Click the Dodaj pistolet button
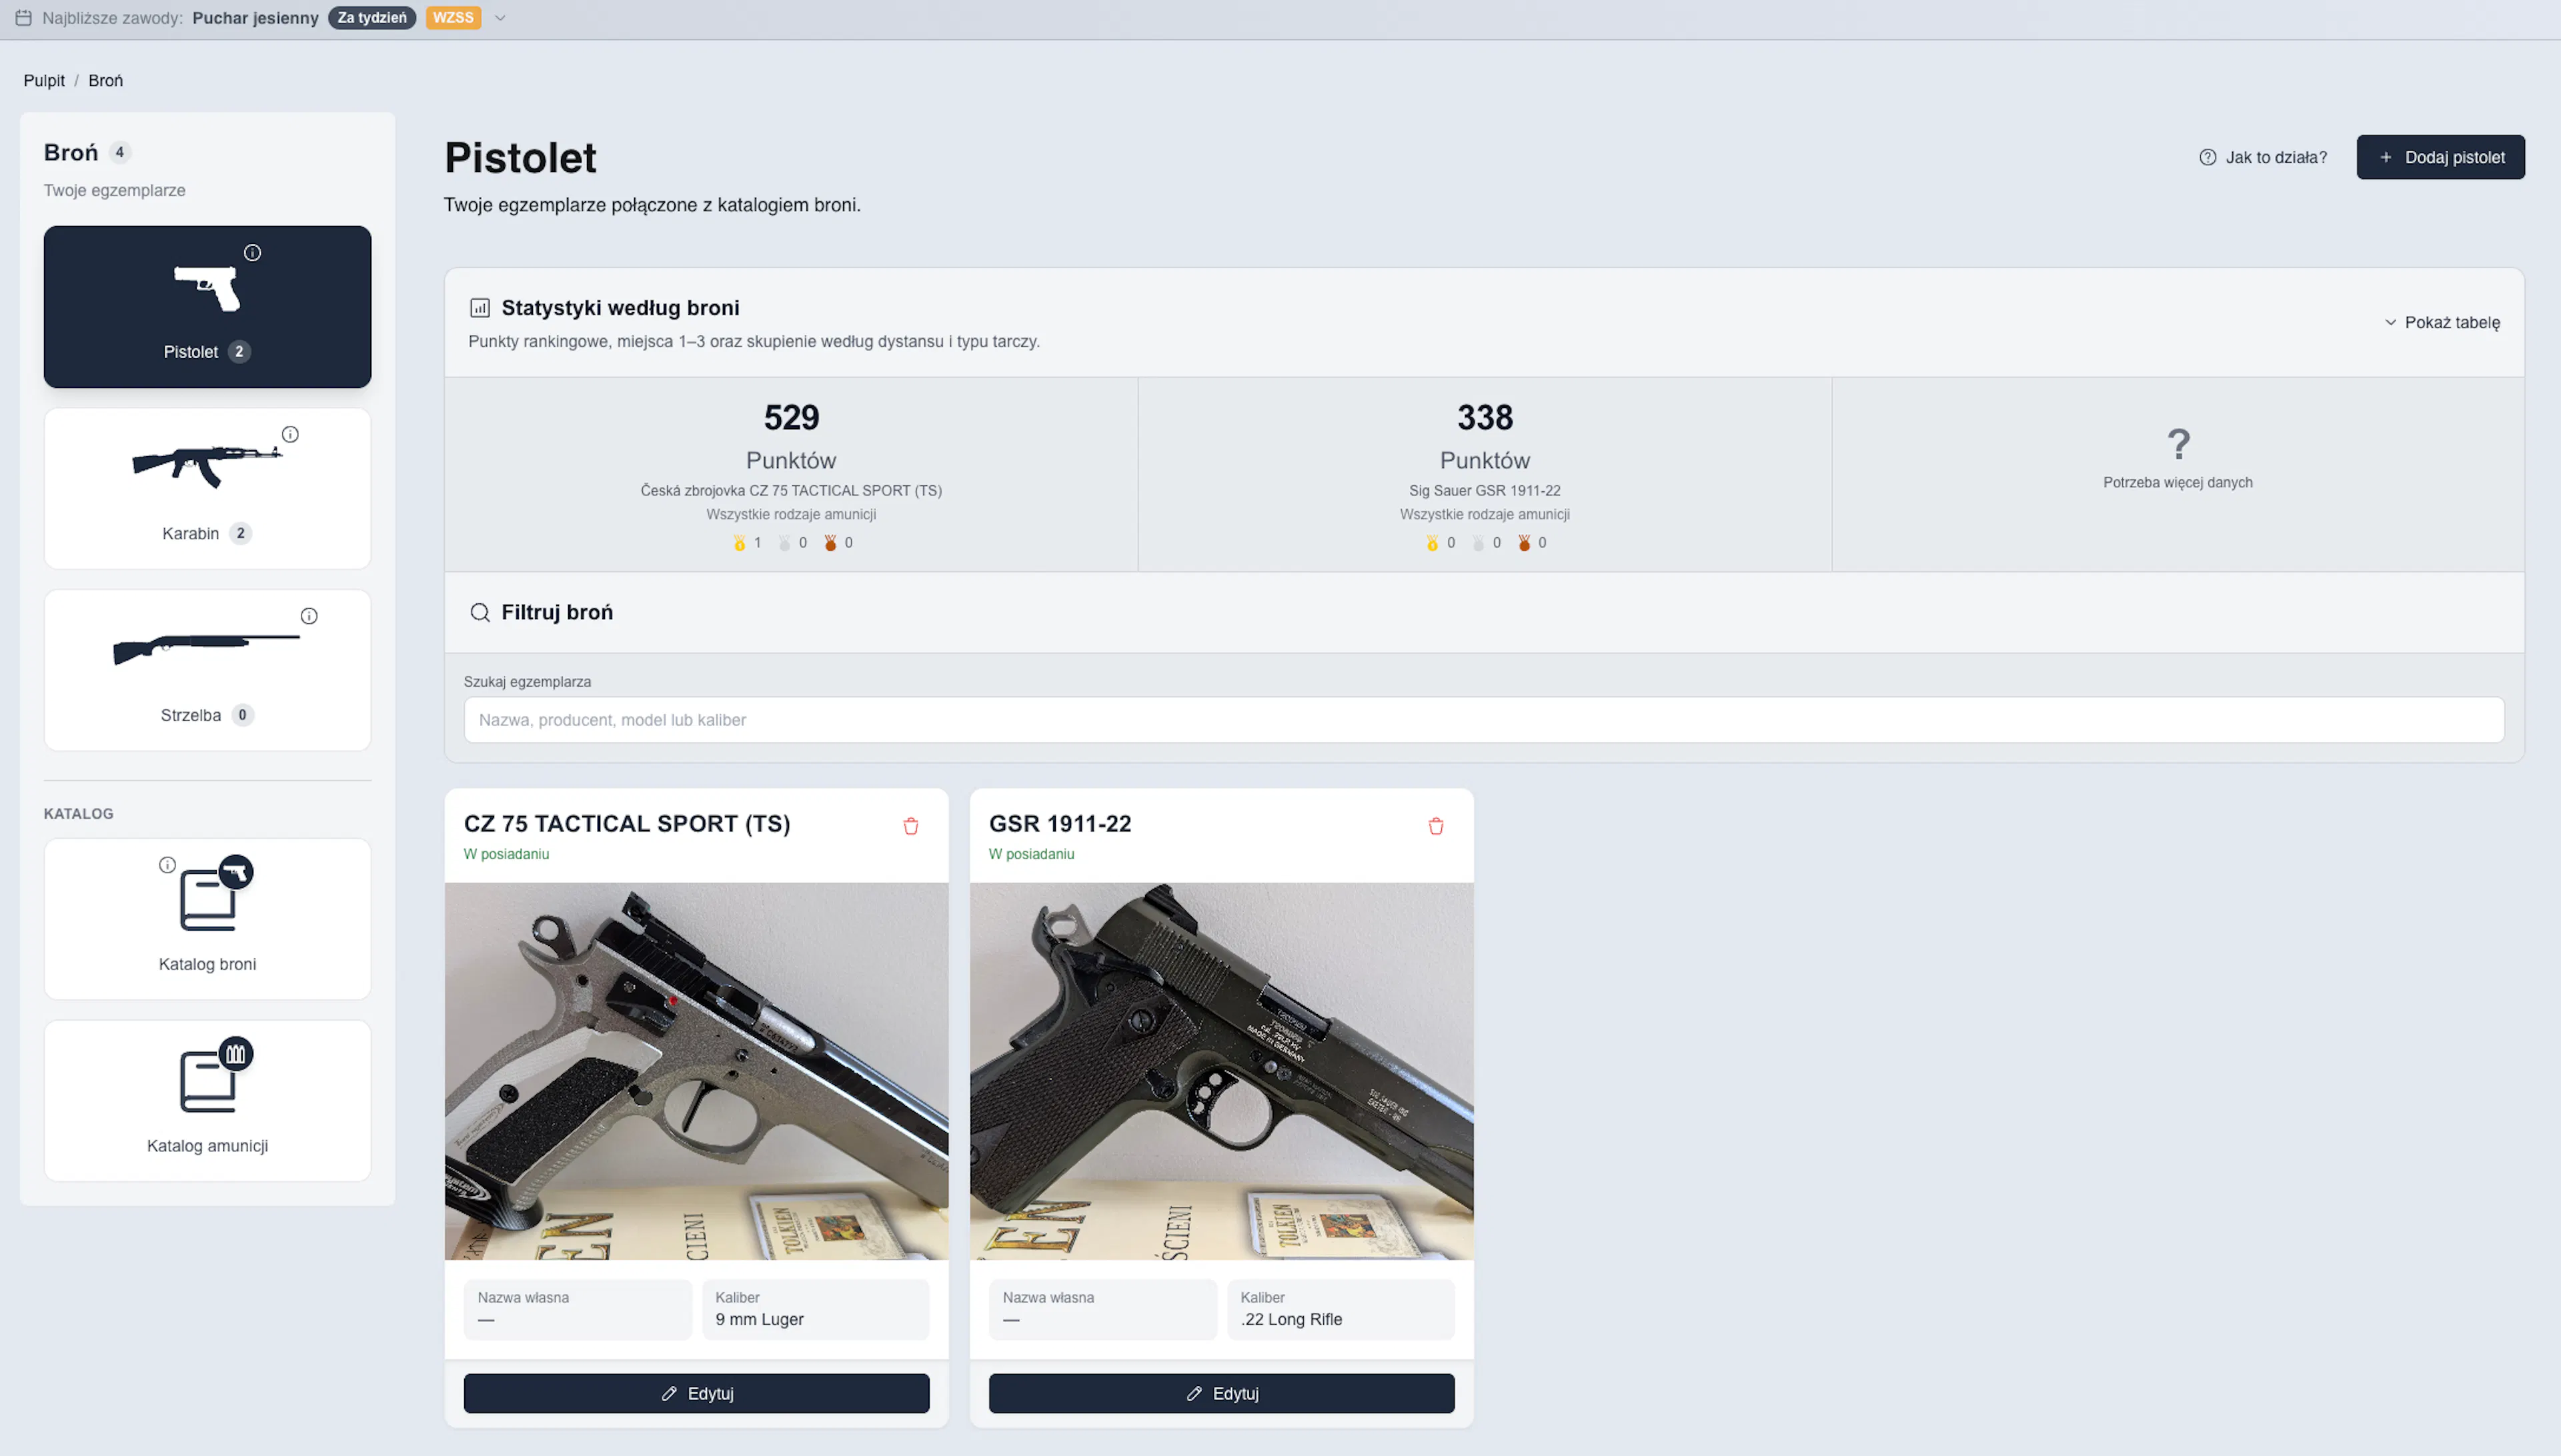 click(2440, 157)
